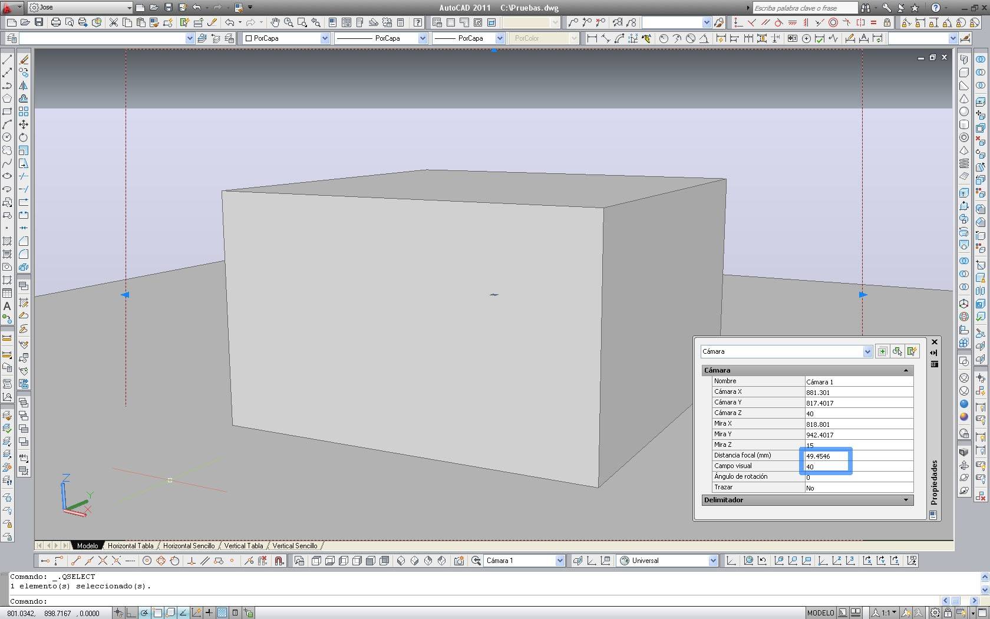Click the Toggle PICKADD value icon in Properties

pyautogui.click(x=882, y=351)
